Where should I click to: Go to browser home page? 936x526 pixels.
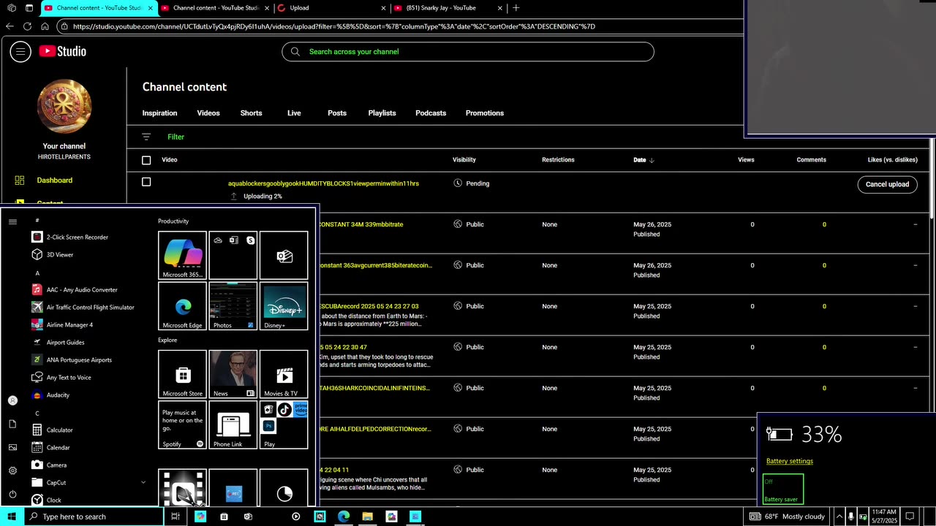pyautogui.click(x=45, y=26)
